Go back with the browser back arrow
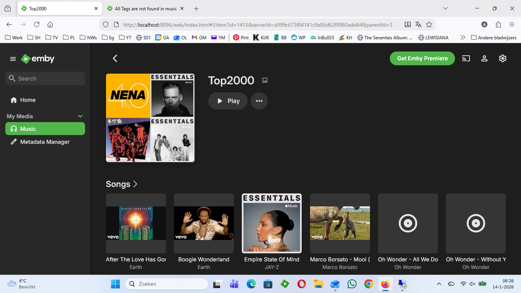This screenshot has height=293, width=521. click(x=9, y=24)
